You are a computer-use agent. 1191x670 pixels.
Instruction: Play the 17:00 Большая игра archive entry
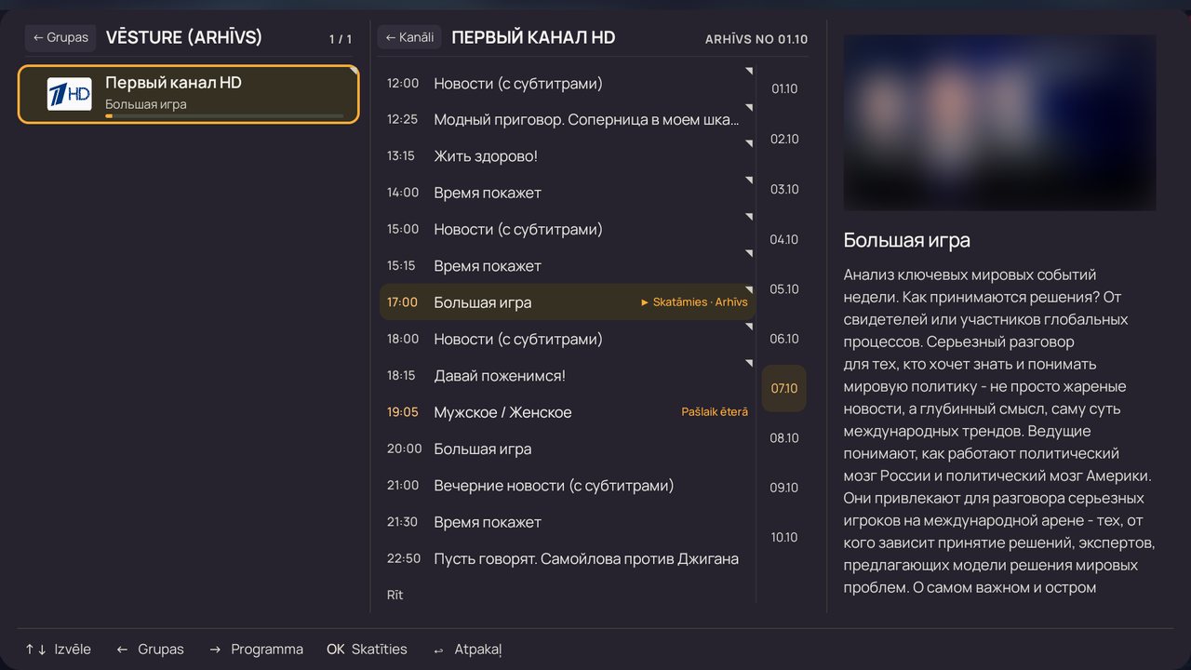(x=568, y=302)
